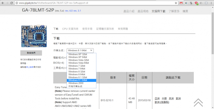The image size is (214, 109).
Task: Open the Google Drive extension icon
Action: click(x=201, y=3)
